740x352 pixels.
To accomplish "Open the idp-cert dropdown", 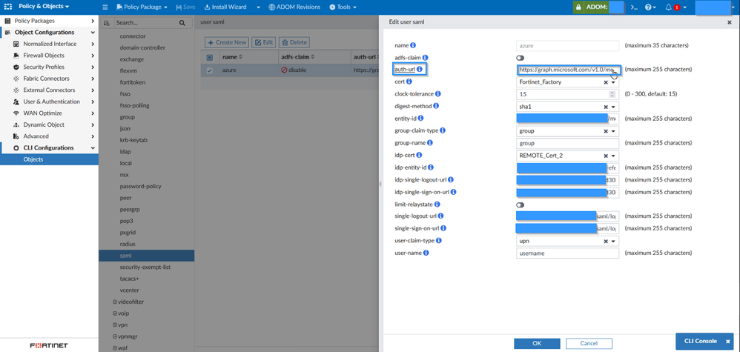I will click(x=613, y=156).
